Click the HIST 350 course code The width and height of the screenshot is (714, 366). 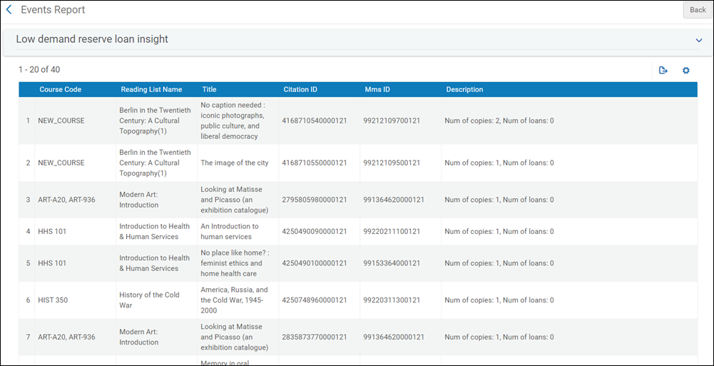point(53,300)
